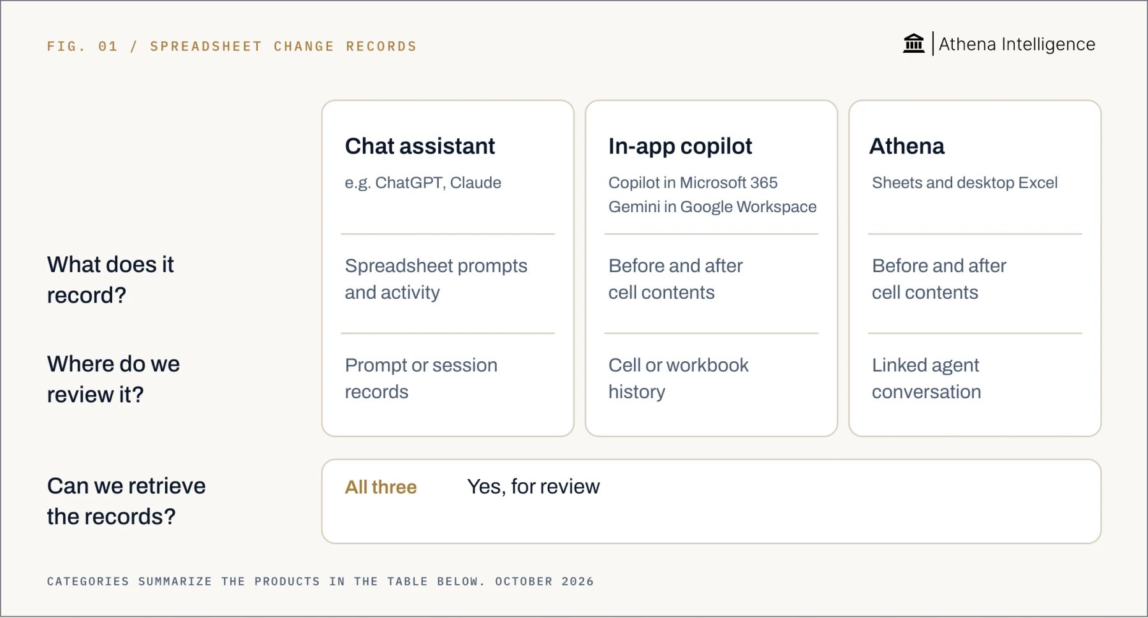Click the Athena Intelligence brand name
1148x618 pixels.
tap(1017, 44)
